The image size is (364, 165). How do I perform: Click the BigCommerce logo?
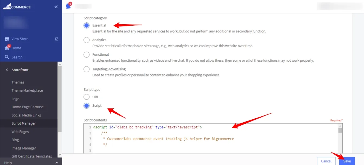(17, 6)
